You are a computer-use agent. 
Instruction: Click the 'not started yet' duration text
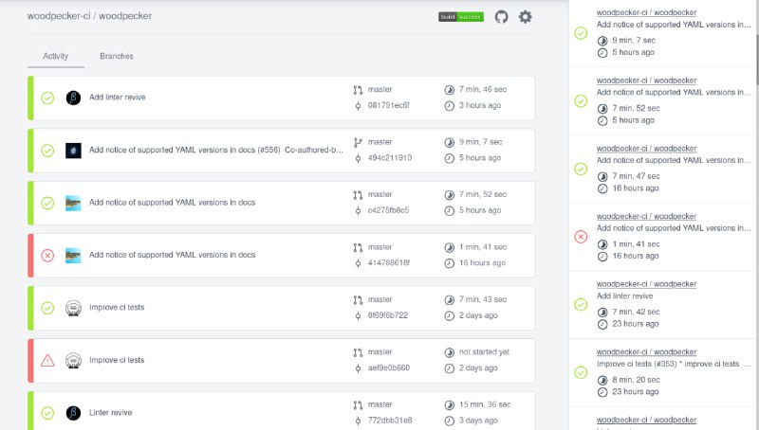point(484,352)
